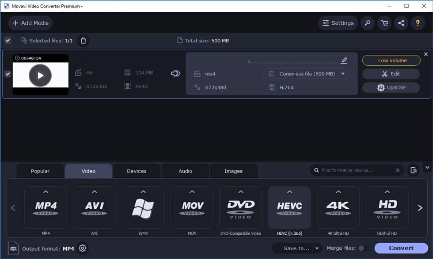Switch to the Devices tab

pyautogui.click(x=137, y=171)
